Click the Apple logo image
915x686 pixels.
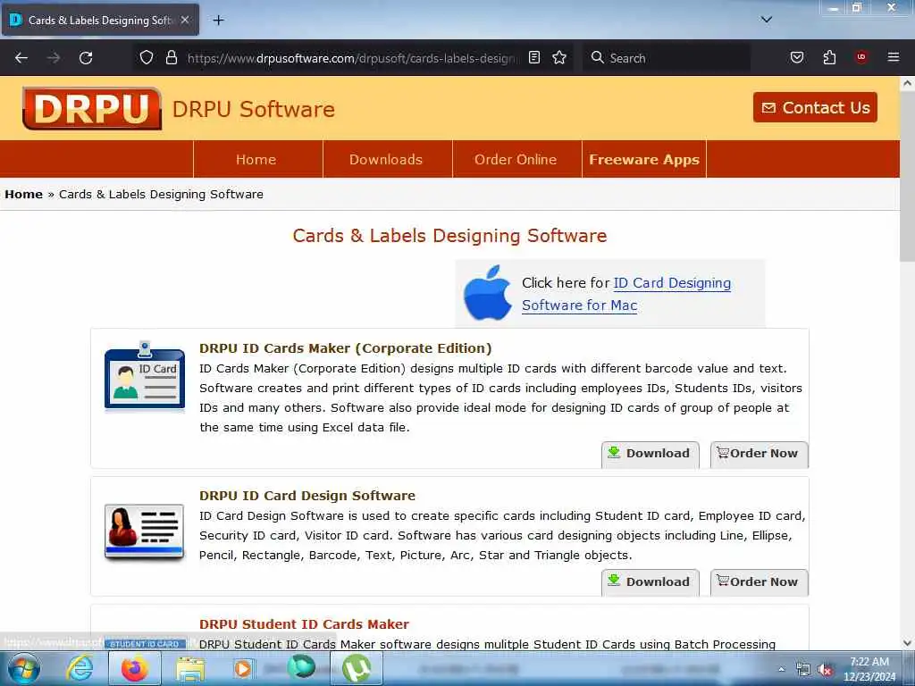[487, 293]
